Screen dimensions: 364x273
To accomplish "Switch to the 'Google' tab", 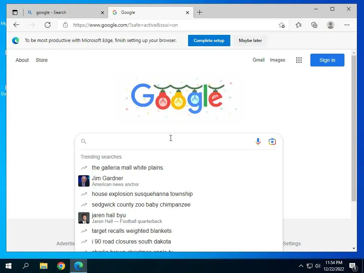I will tap(151, 12).
